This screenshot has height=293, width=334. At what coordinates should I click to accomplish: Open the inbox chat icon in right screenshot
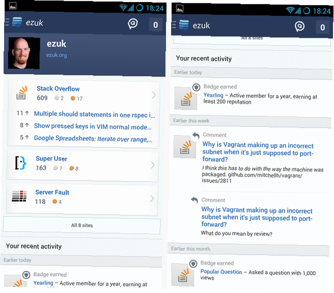pyautogui.click(x=300, y=26)
